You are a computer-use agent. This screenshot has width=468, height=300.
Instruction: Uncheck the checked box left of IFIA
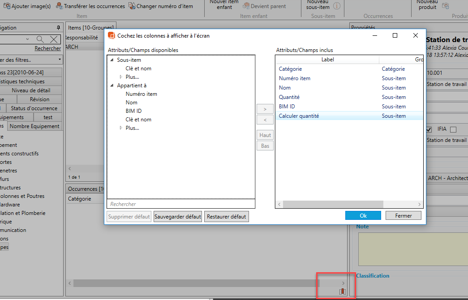tap(429, 130)
